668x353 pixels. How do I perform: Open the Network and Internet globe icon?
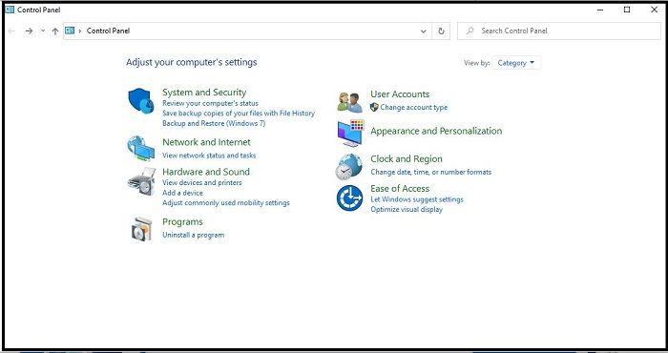(x=141, y=148)
